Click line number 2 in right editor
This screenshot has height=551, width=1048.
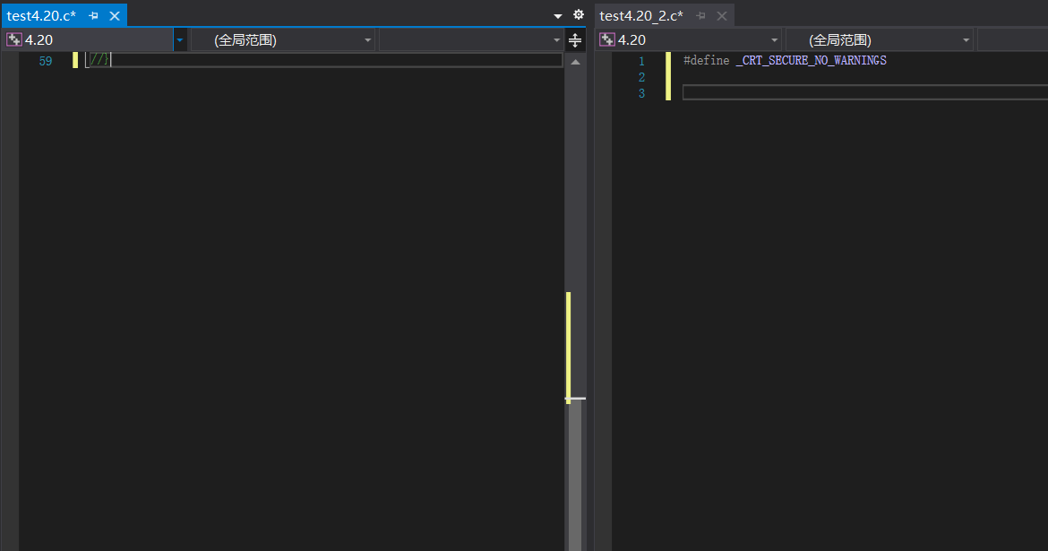click(641, 78)
